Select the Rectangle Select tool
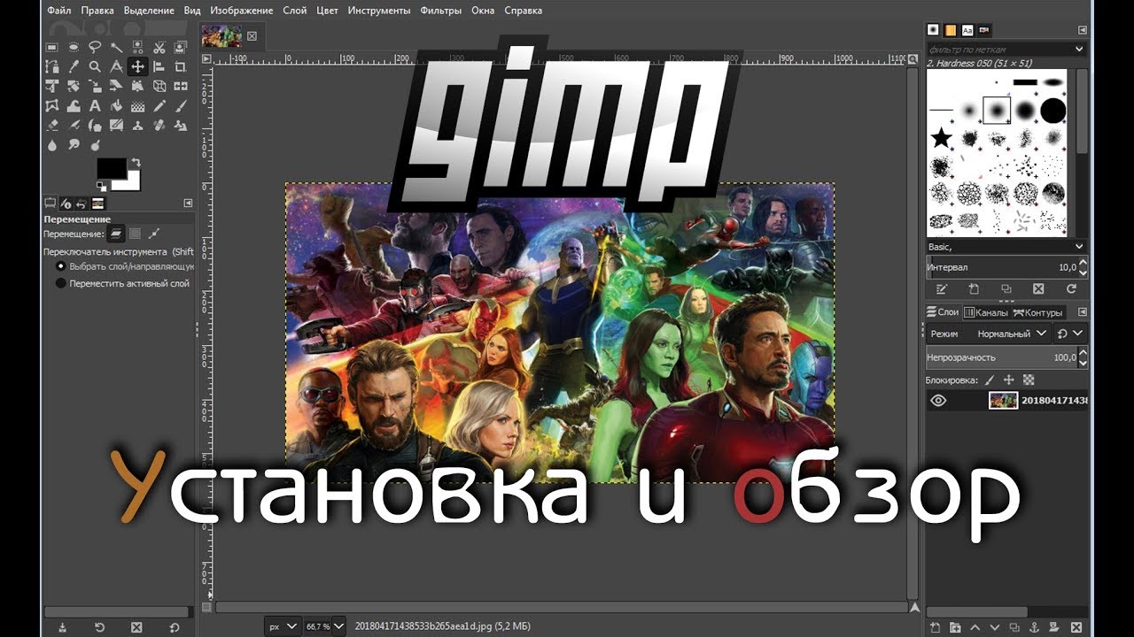This screenshot has width=1134, height=637. click(51, 47)
